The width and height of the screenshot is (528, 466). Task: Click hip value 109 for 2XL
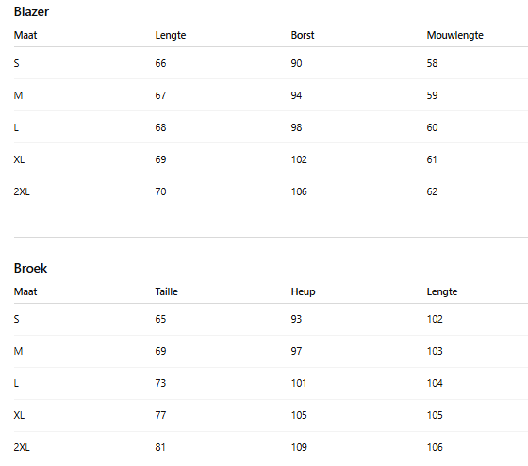pyautogui.click(x=299, y=447)
